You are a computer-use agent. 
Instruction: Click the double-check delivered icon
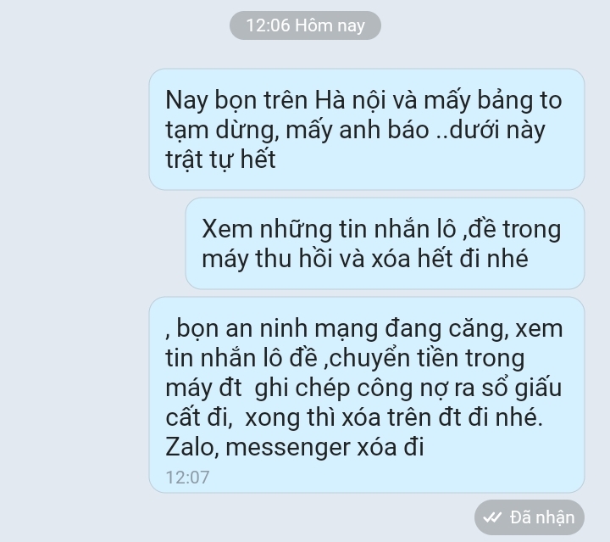(492, 517)
